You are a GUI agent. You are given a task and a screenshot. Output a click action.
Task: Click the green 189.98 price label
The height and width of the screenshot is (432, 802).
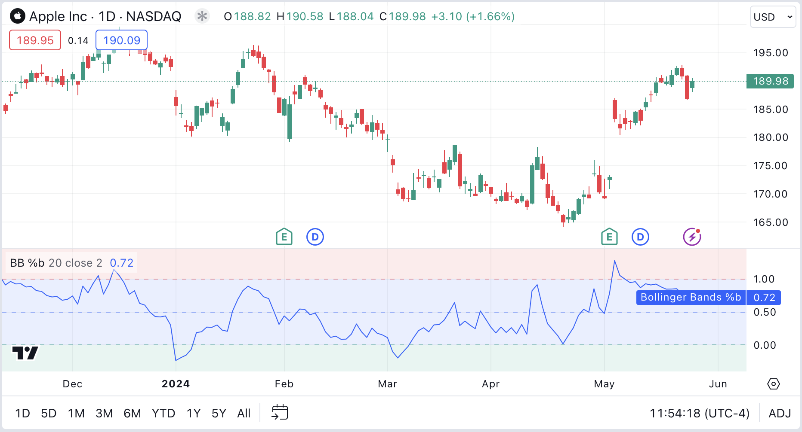(770, 81)
